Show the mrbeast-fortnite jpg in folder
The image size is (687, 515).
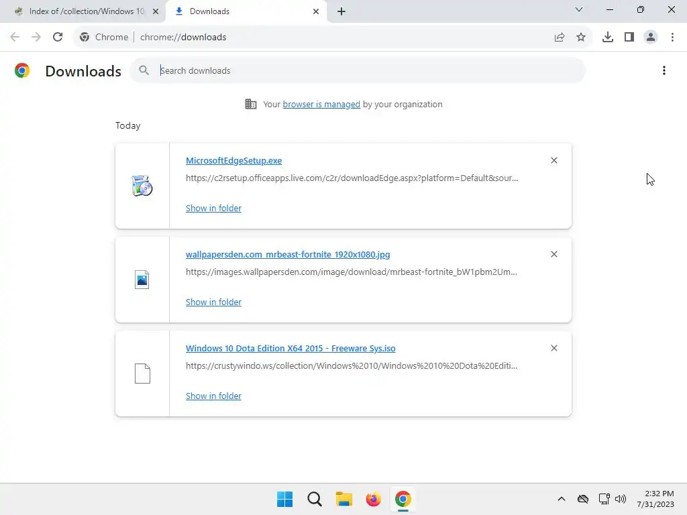coord(213,302)
